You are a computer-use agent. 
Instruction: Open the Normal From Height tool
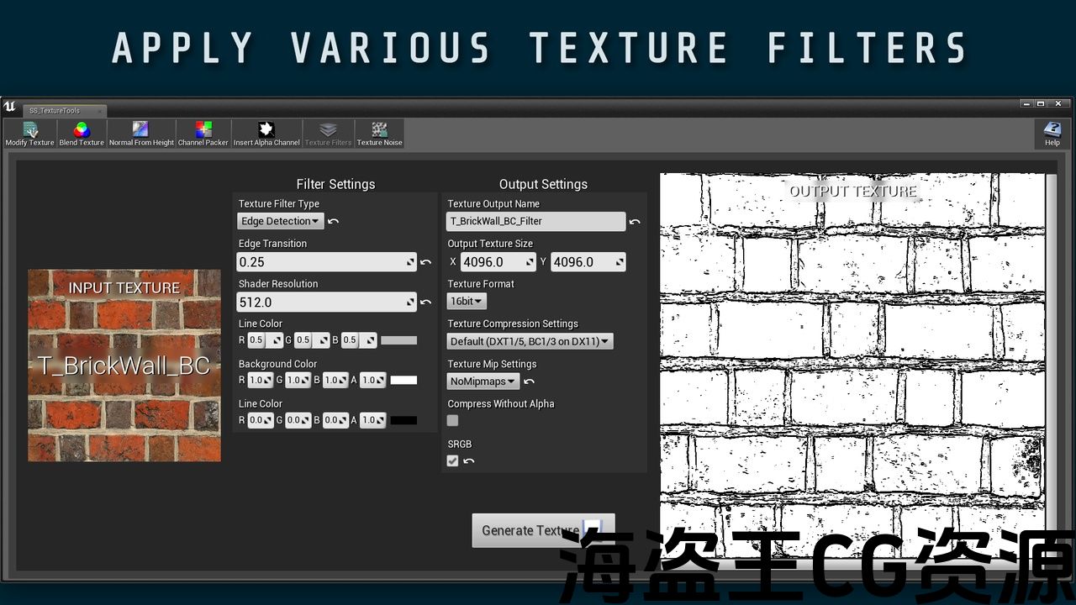tap(141, 134)
